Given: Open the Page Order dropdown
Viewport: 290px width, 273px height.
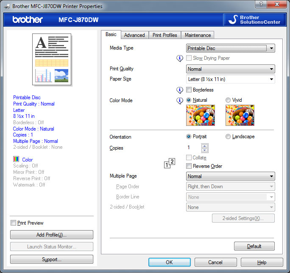Looking at the screenshot, I should (231, 187).
